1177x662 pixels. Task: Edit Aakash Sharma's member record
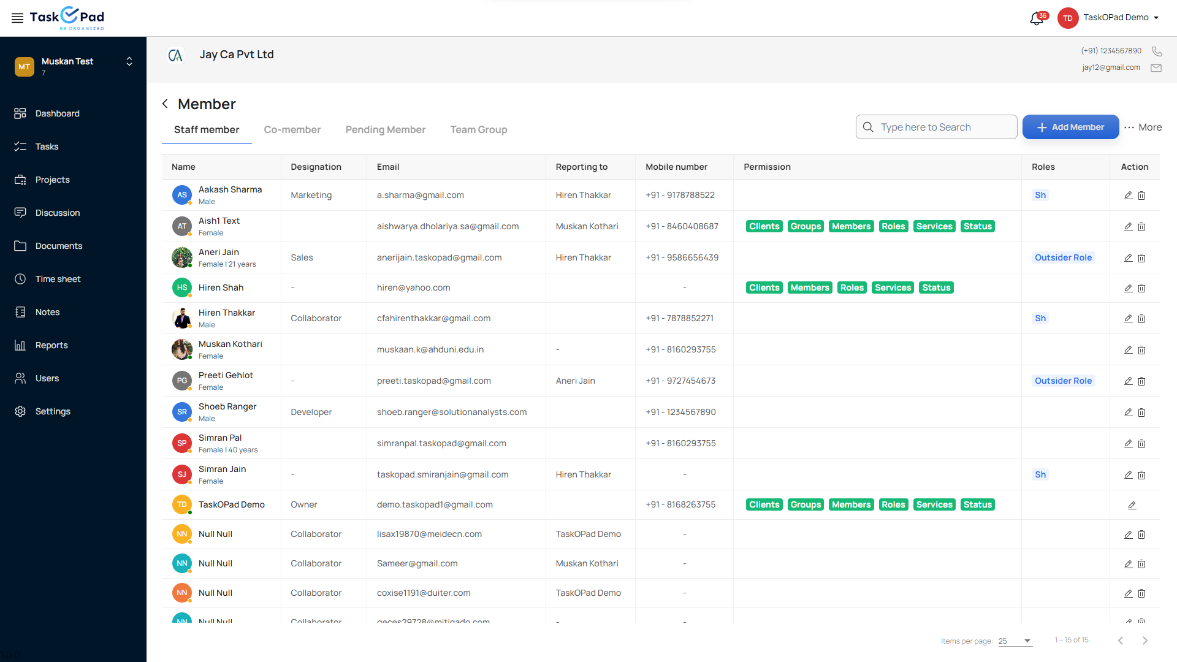1128,196
